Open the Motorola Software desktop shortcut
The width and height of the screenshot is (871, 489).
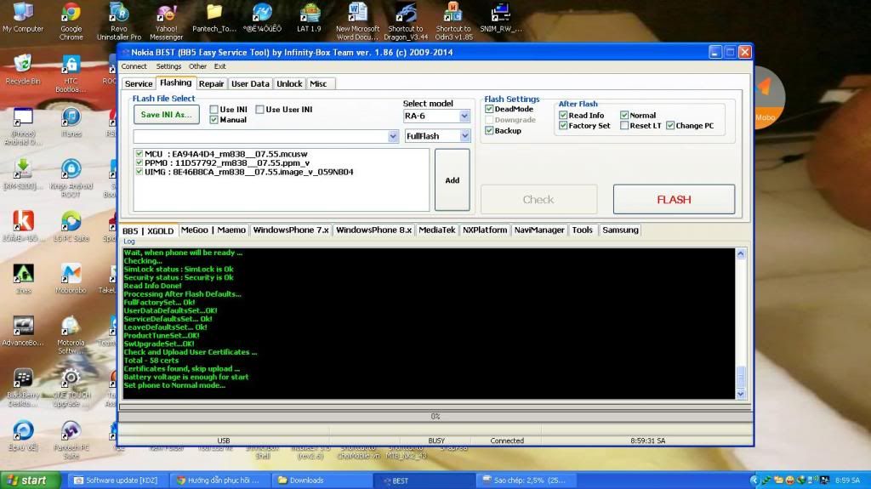[71, 334]
